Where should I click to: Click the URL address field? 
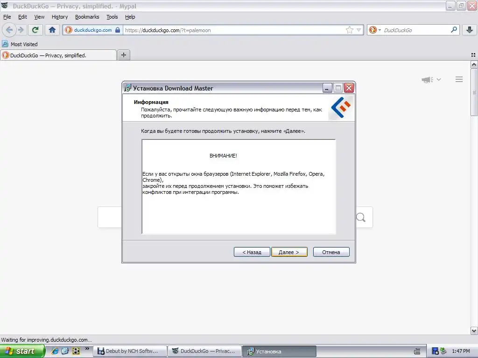pos(233,30)
